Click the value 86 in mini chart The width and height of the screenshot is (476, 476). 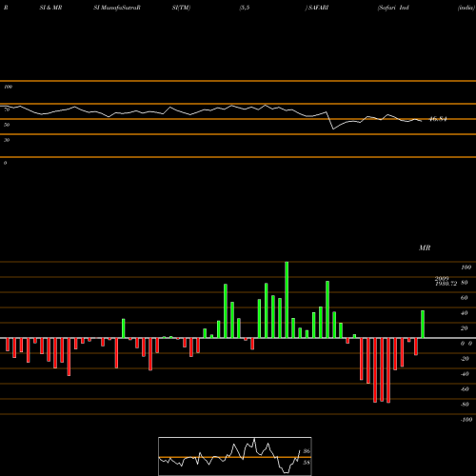[x=307, y=451]
